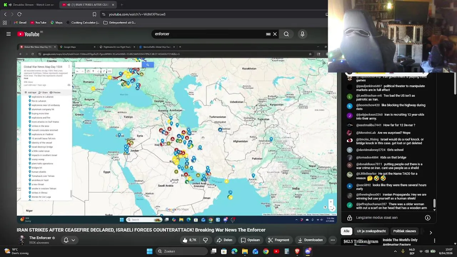The width and height of the screenshot is (457, 257).
Task: Clear the 'enforcer' search text
Action: pos(275,34)
